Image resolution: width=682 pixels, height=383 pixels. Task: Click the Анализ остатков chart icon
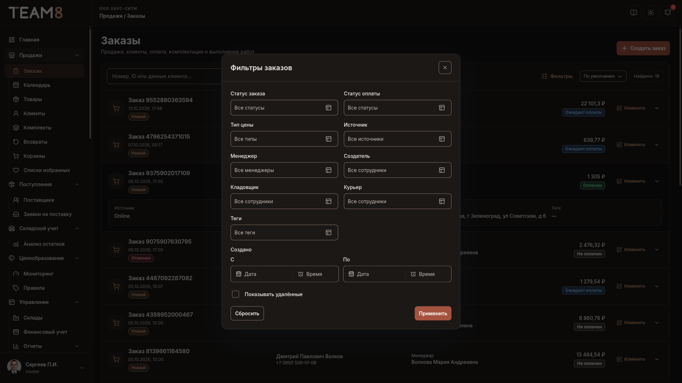click(16, 244)
